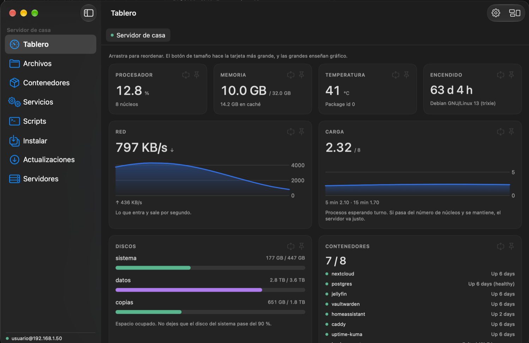
Task: Open Archivos in the sidebar
Action: [50, 64]
